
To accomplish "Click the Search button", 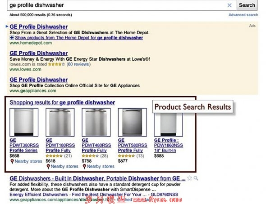I will click(x=247, y=5).
